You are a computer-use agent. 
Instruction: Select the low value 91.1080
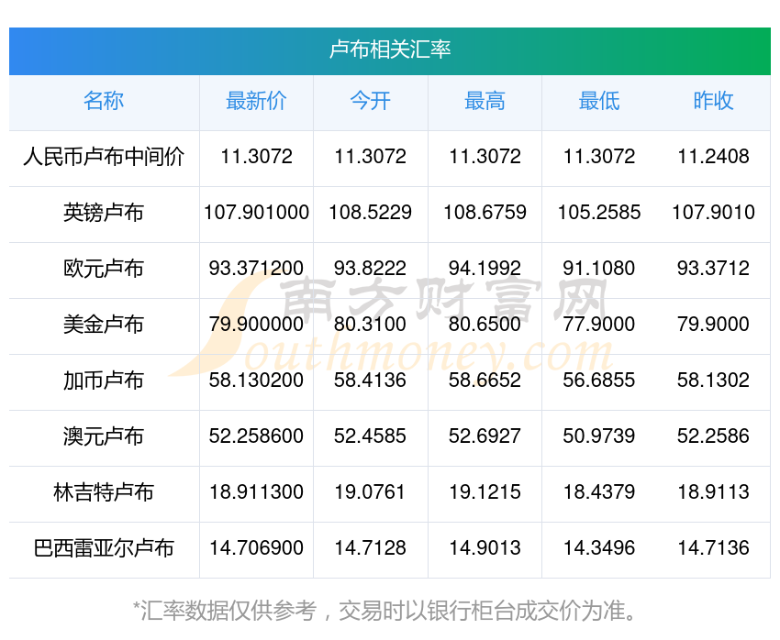pyautogui.click(x=599, y=269)
